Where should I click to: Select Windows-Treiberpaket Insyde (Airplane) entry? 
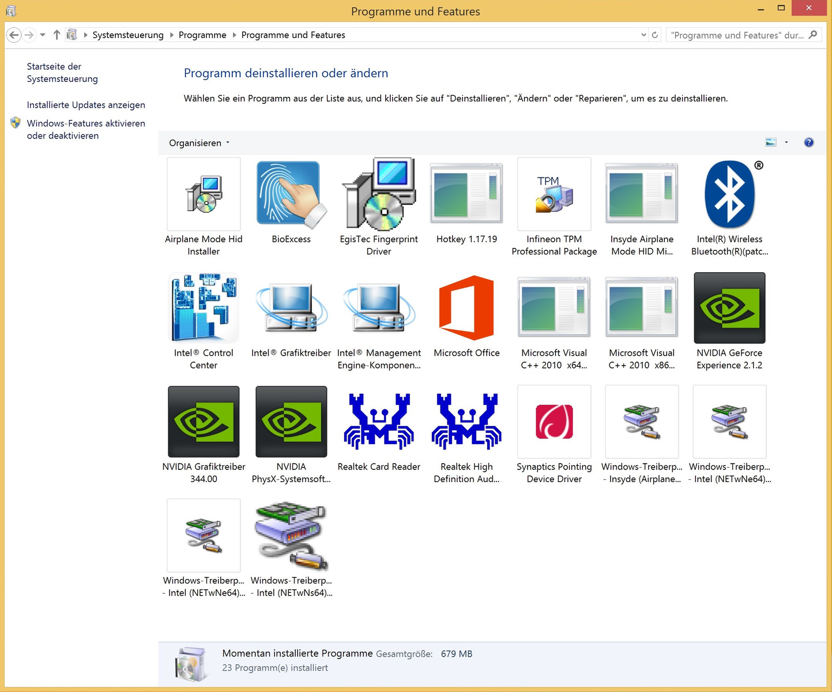pos(642,435)
